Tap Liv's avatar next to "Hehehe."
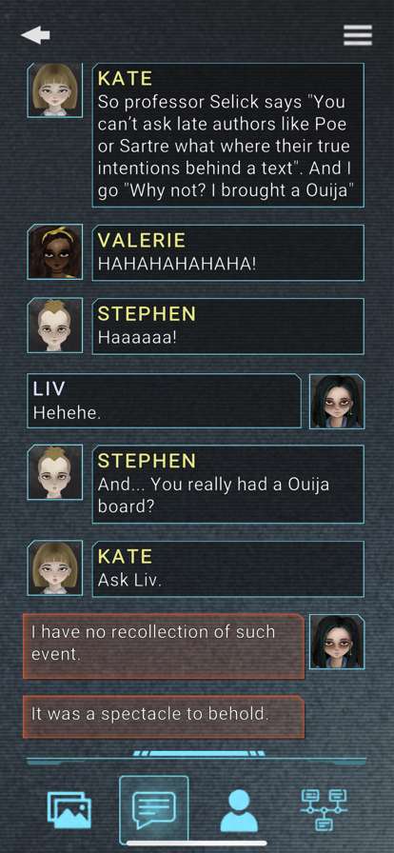394x853 pixels. coord(337,402)
